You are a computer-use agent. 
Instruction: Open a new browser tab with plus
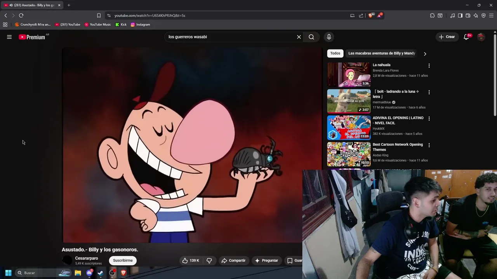coord(69,5)
